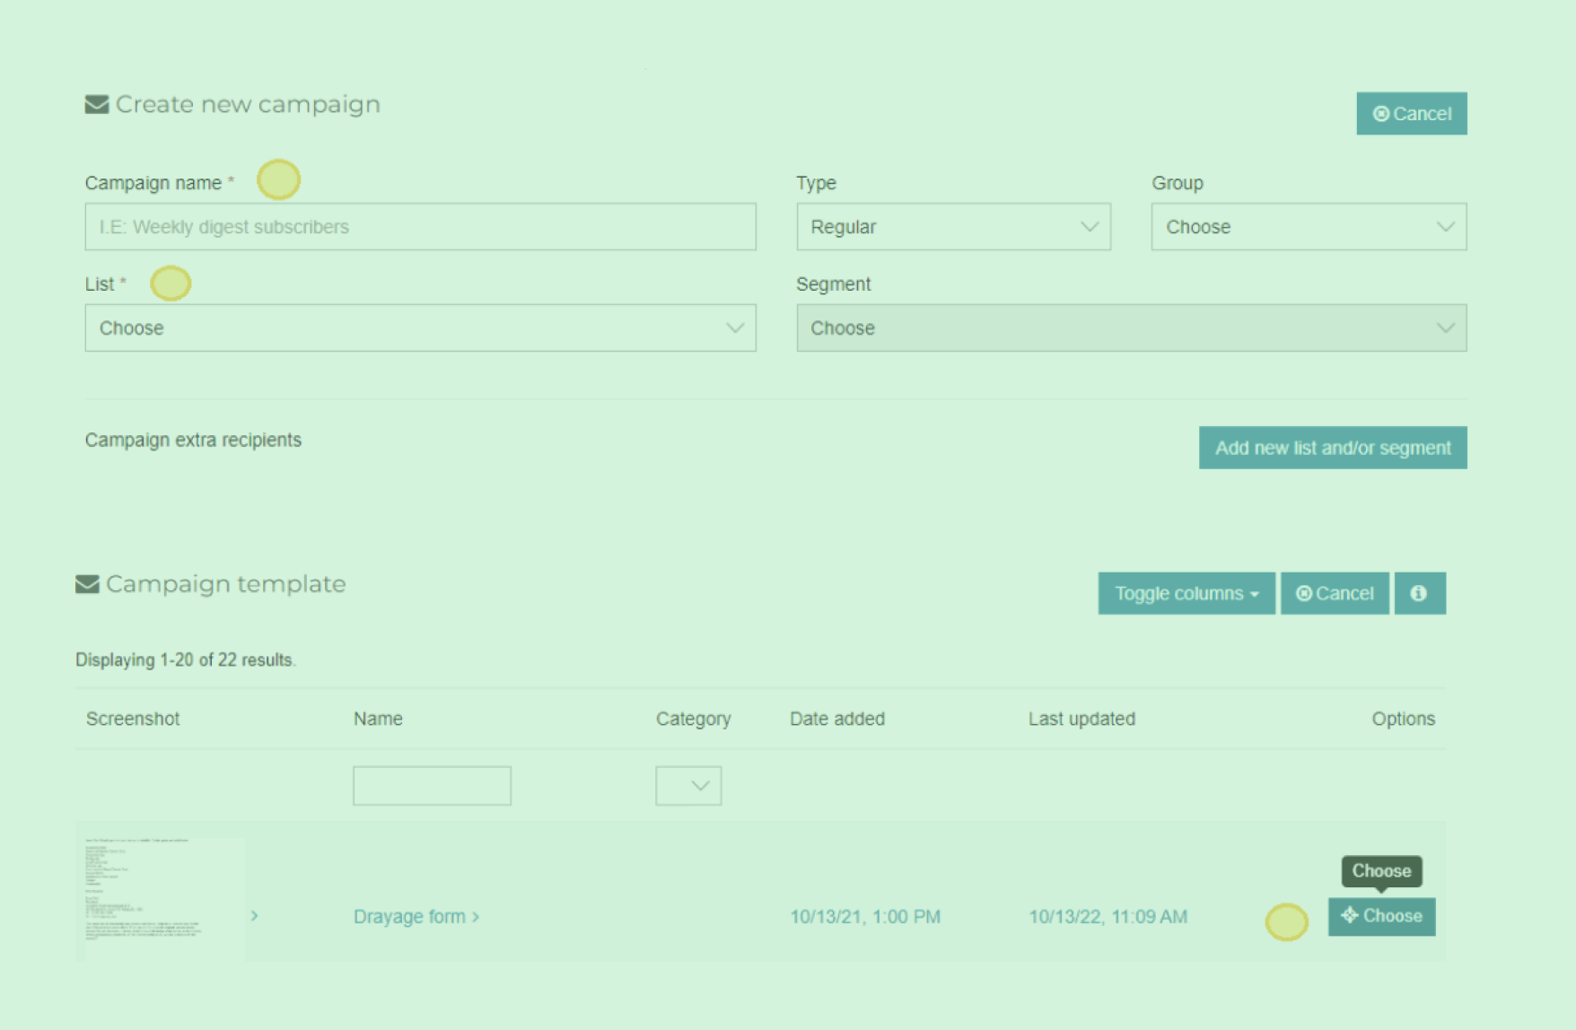Cancel the Create new campaign form
The image size is (1576, 1030).
pos(1411,114)
